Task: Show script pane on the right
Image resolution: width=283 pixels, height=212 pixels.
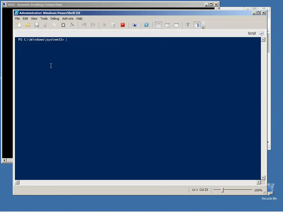Action: point(167,25)
